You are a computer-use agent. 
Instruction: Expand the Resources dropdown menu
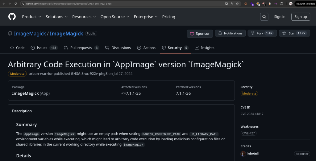point(84,17)
